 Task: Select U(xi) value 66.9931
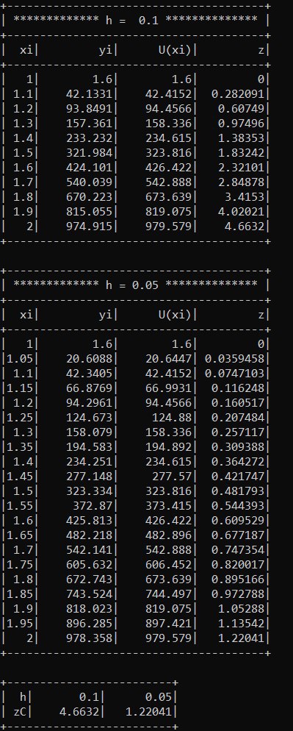tap(169, 388)
